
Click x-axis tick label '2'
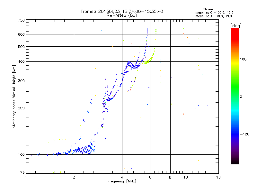[74, 177]
